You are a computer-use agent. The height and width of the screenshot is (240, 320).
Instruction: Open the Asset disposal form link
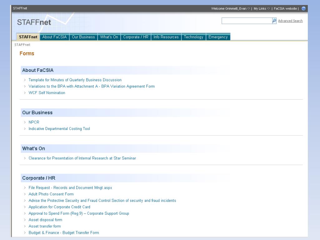pyautogui.click(x=45, y=220)
